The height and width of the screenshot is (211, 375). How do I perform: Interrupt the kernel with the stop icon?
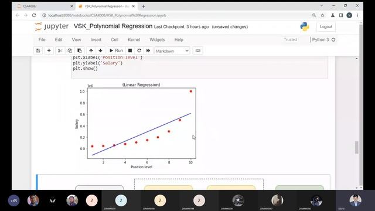click(x=130, y=51)
